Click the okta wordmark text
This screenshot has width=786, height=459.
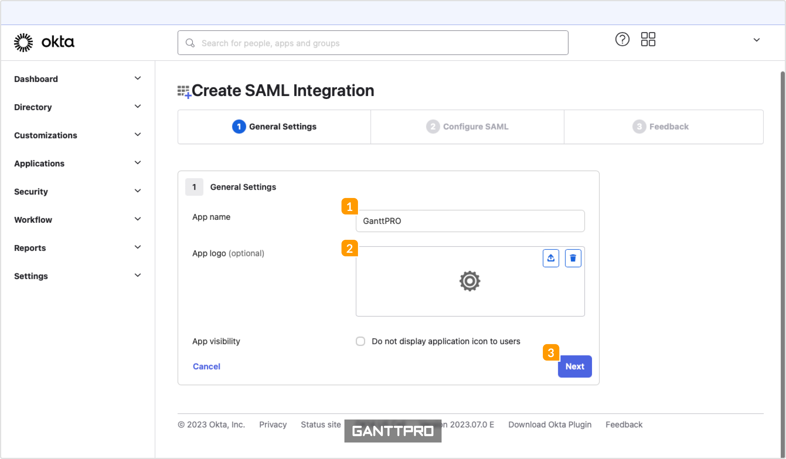point(58,42)
